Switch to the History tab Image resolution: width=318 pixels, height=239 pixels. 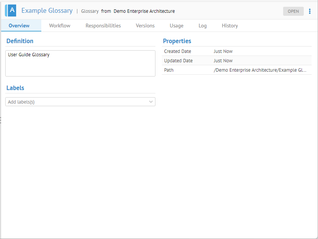[230, 26]
